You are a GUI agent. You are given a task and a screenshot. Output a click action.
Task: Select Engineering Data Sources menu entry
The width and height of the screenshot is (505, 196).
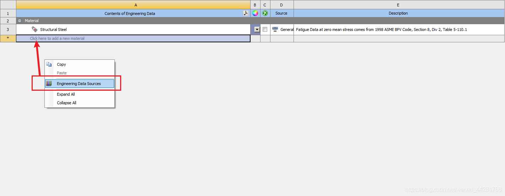[x=79, y=84]
